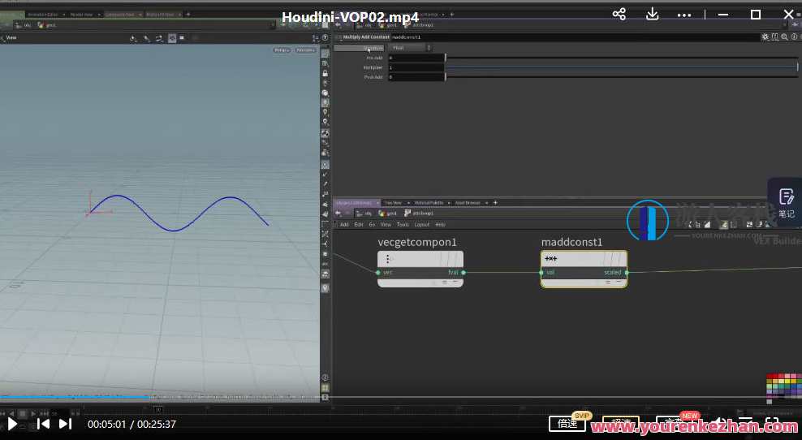Click the parameter pane info icon
Screen dimensions: 802x440
click(794, 37)
